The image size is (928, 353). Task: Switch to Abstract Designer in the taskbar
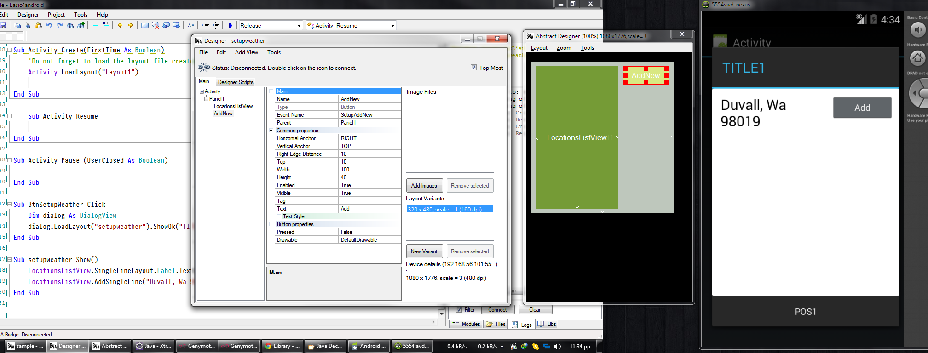tap(110, 346)
